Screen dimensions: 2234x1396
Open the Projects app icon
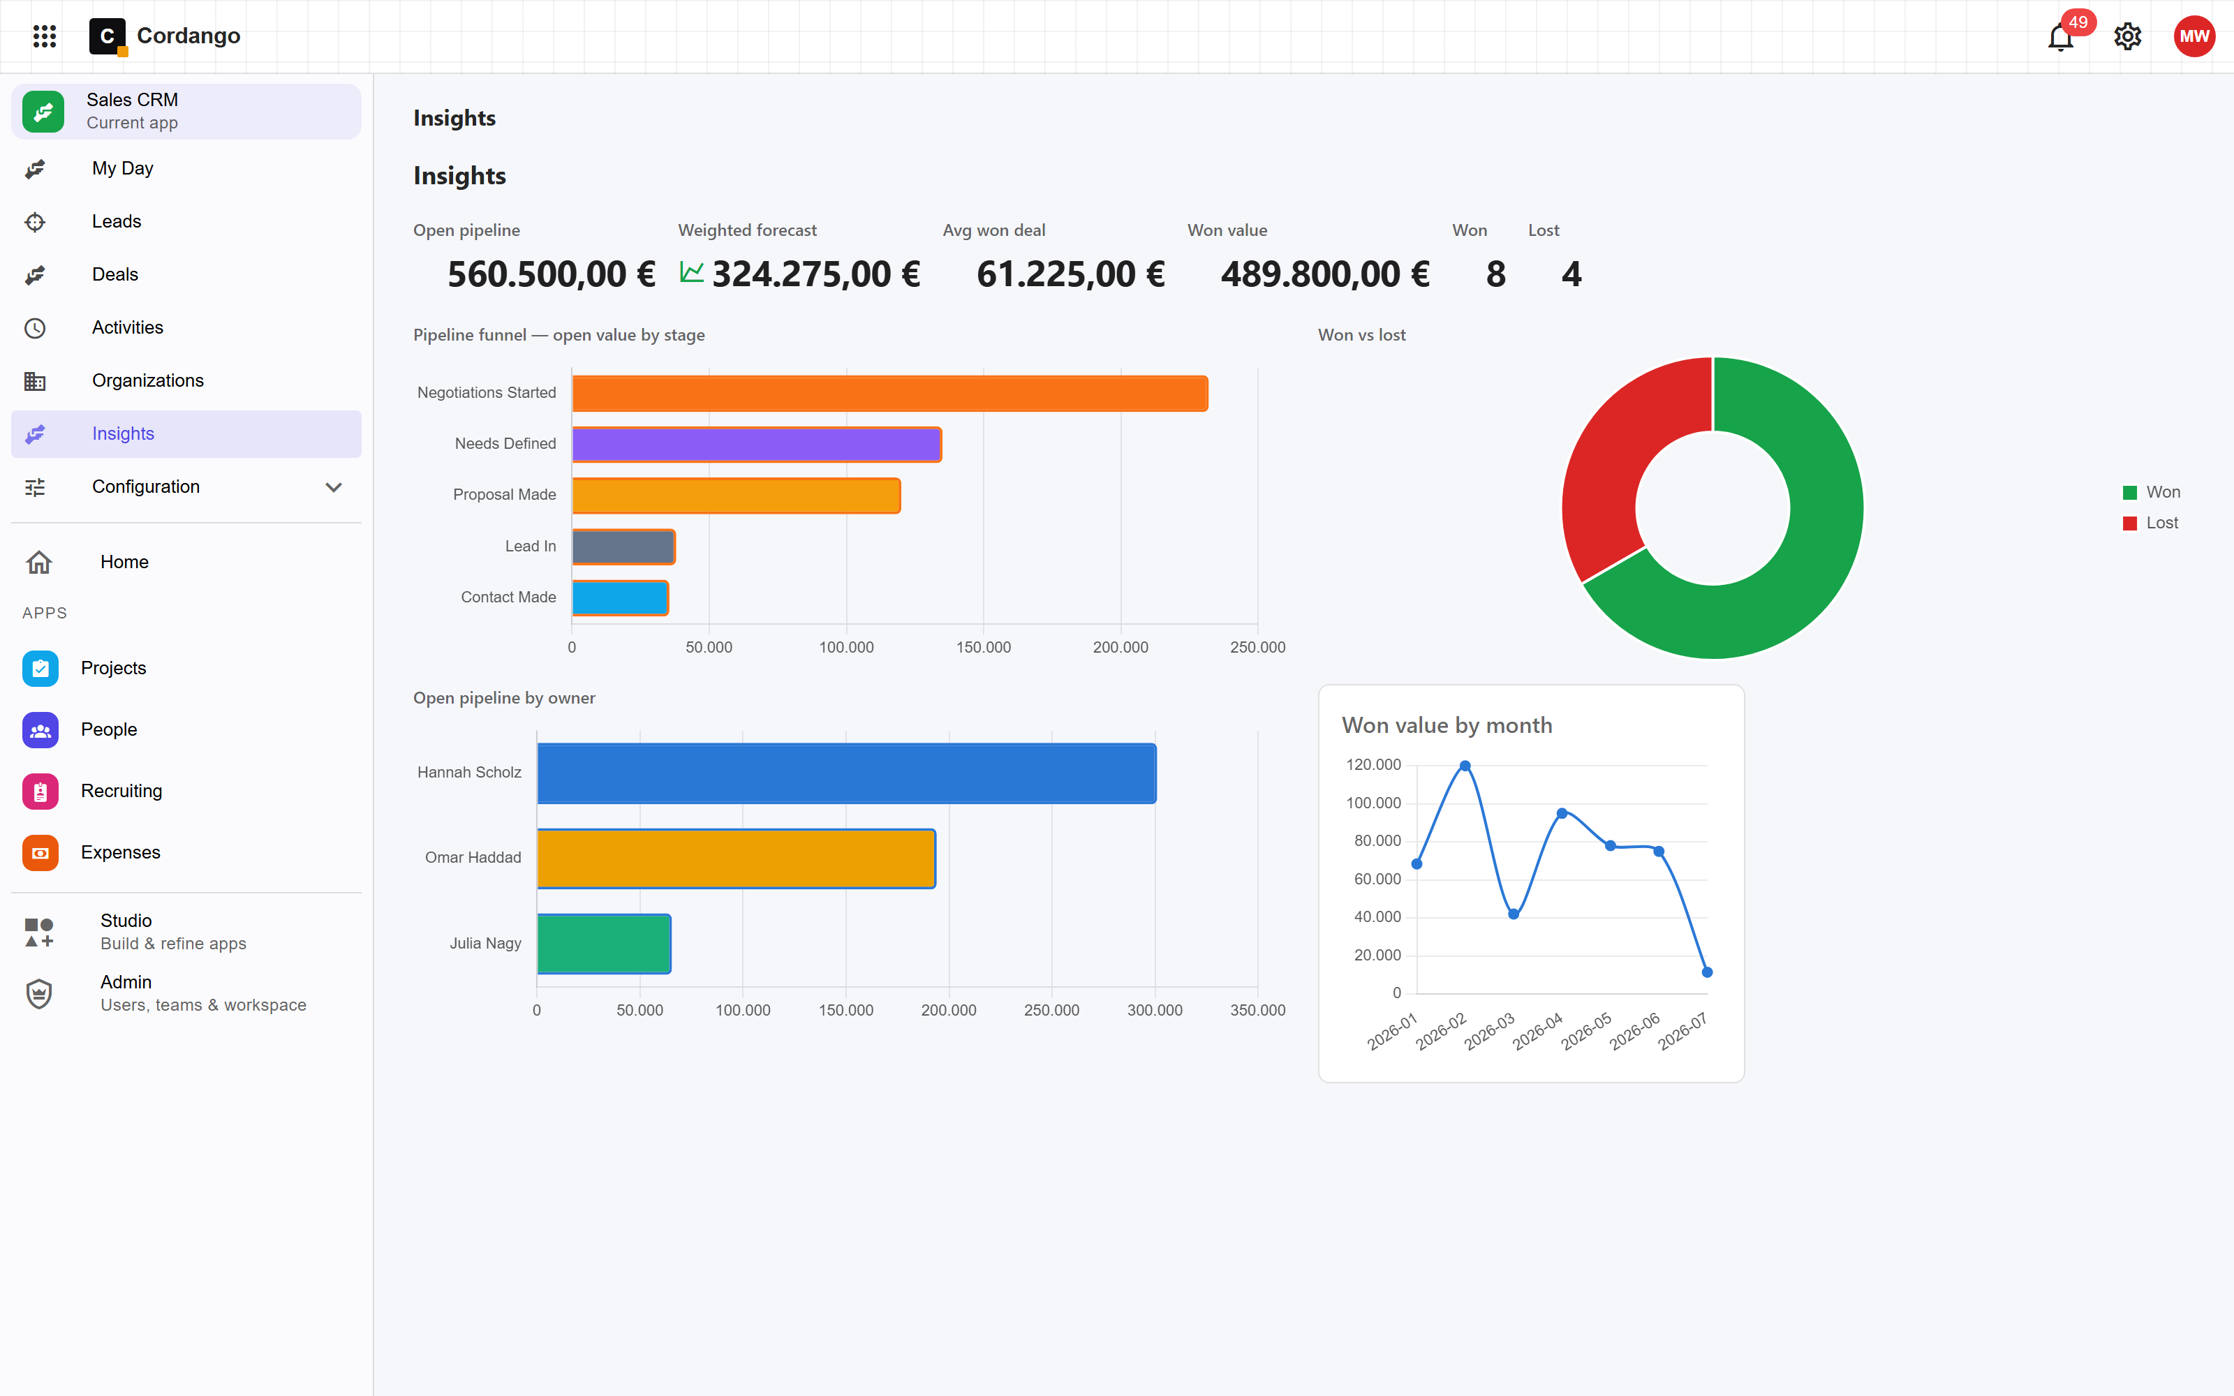40,669
